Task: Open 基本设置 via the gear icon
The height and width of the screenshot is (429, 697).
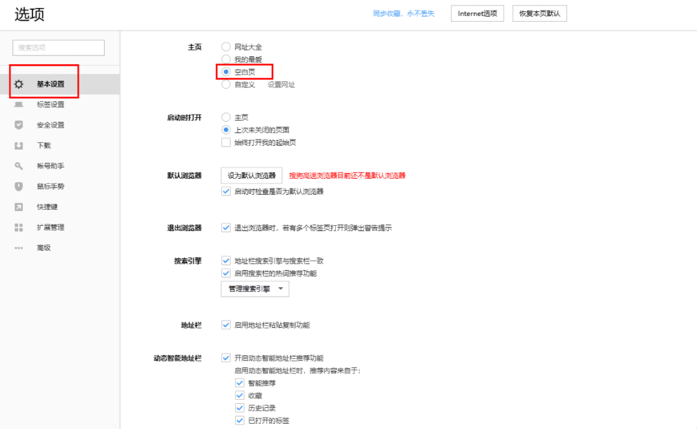Action: [x=19, y=84]
